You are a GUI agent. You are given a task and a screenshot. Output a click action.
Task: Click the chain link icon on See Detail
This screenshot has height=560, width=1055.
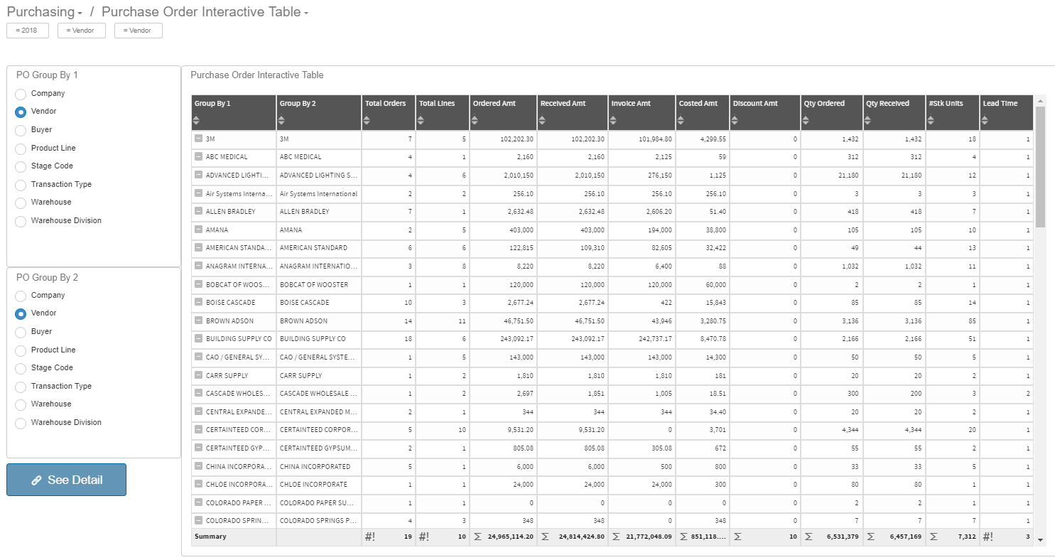pyautogui.click(x=36, y=480)
